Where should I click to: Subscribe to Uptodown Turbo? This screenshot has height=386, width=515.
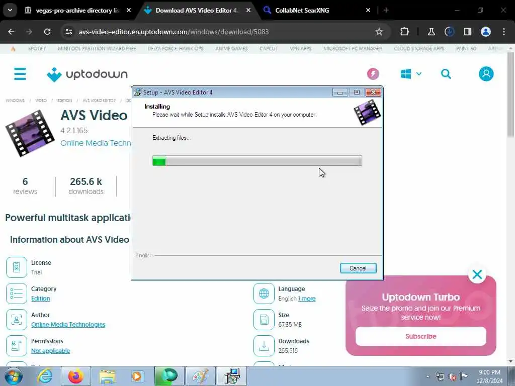coord(420,336)
